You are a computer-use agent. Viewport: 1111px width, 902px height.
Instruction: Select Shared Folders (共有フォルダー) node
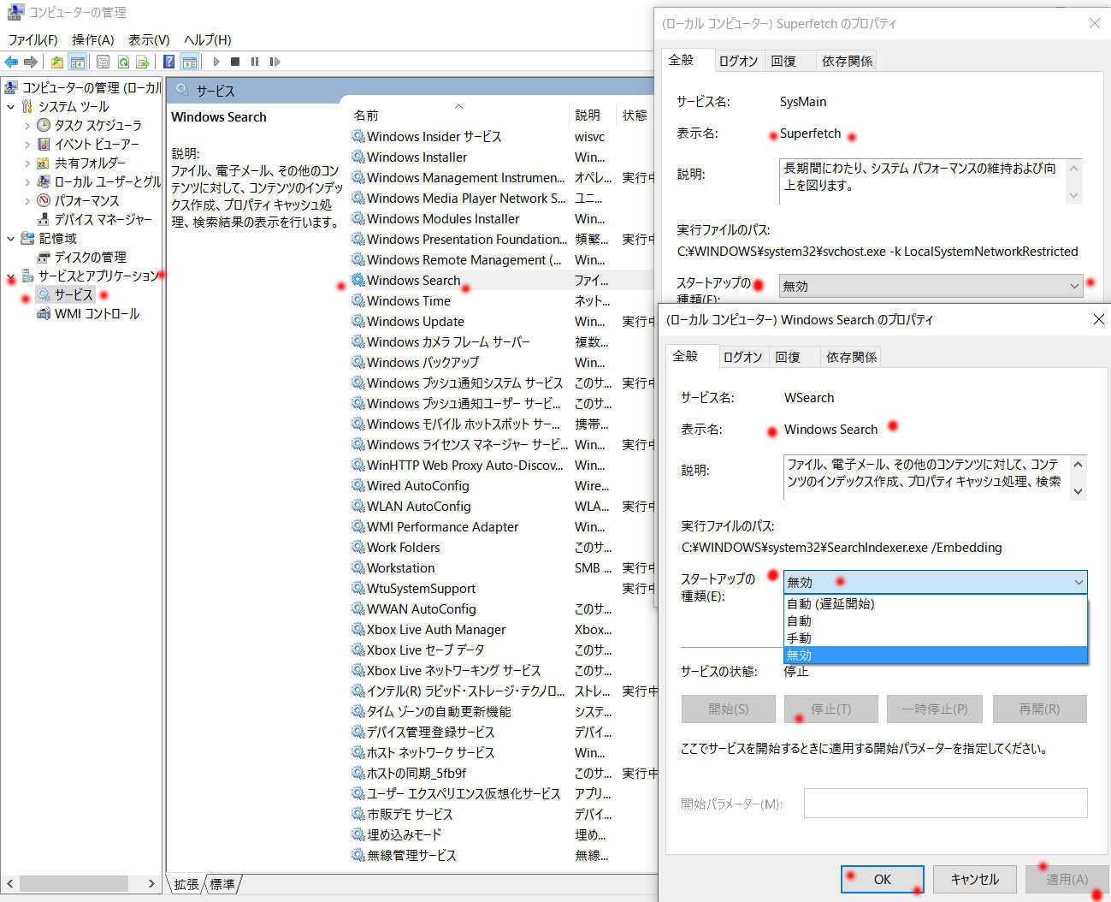click(90, 163)
